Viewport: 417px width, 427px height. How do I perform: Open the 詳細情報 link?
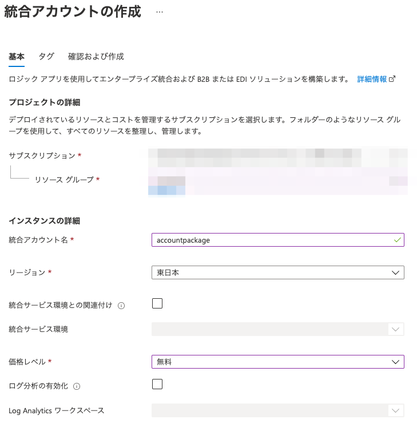pyautogui.click(x=372, y=79)
